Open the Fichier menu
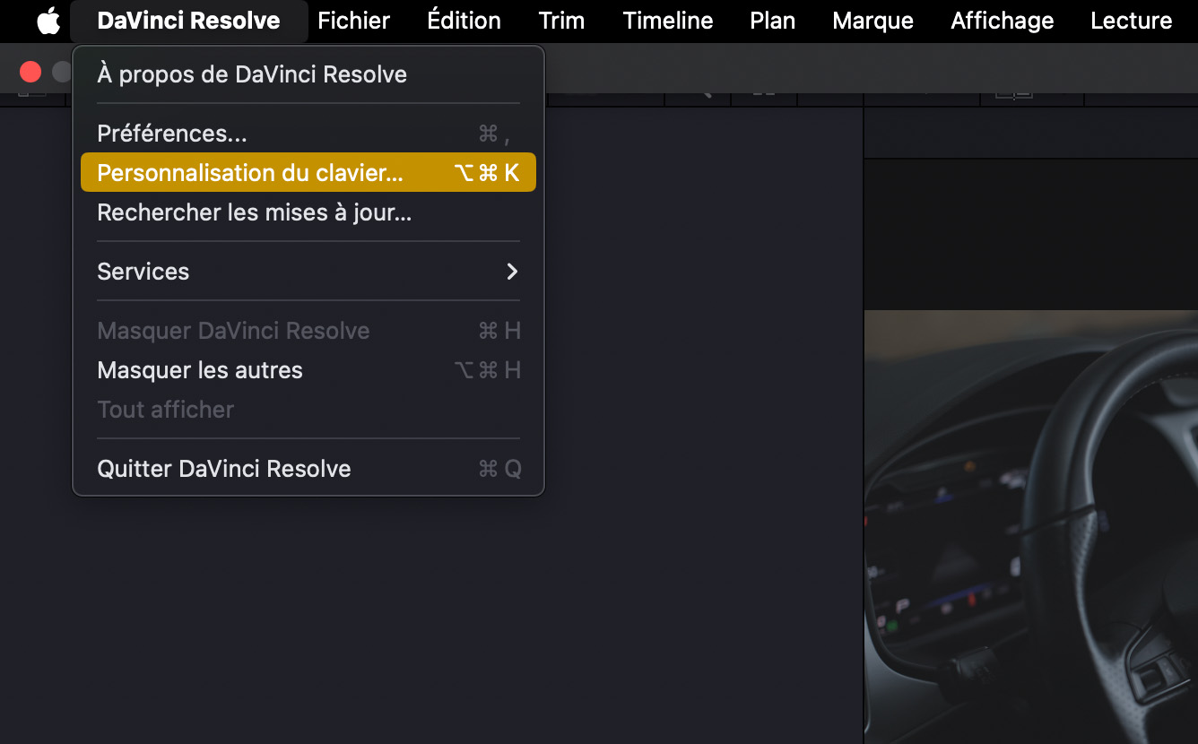 tap(353, 21)
